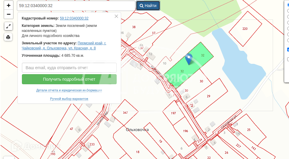Zoom in the map with plus button
Image resolution: width=289 pixels, height=159 pixels.
[8, 5]
